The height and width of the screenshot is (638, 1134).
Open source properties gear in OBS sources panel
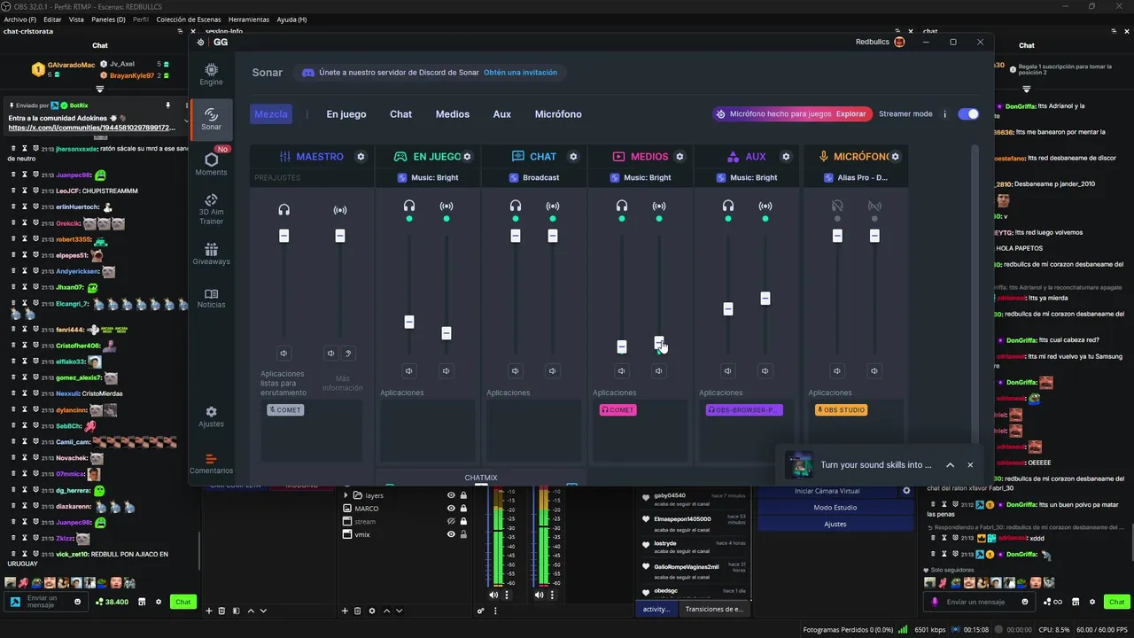tap(371, 611)
